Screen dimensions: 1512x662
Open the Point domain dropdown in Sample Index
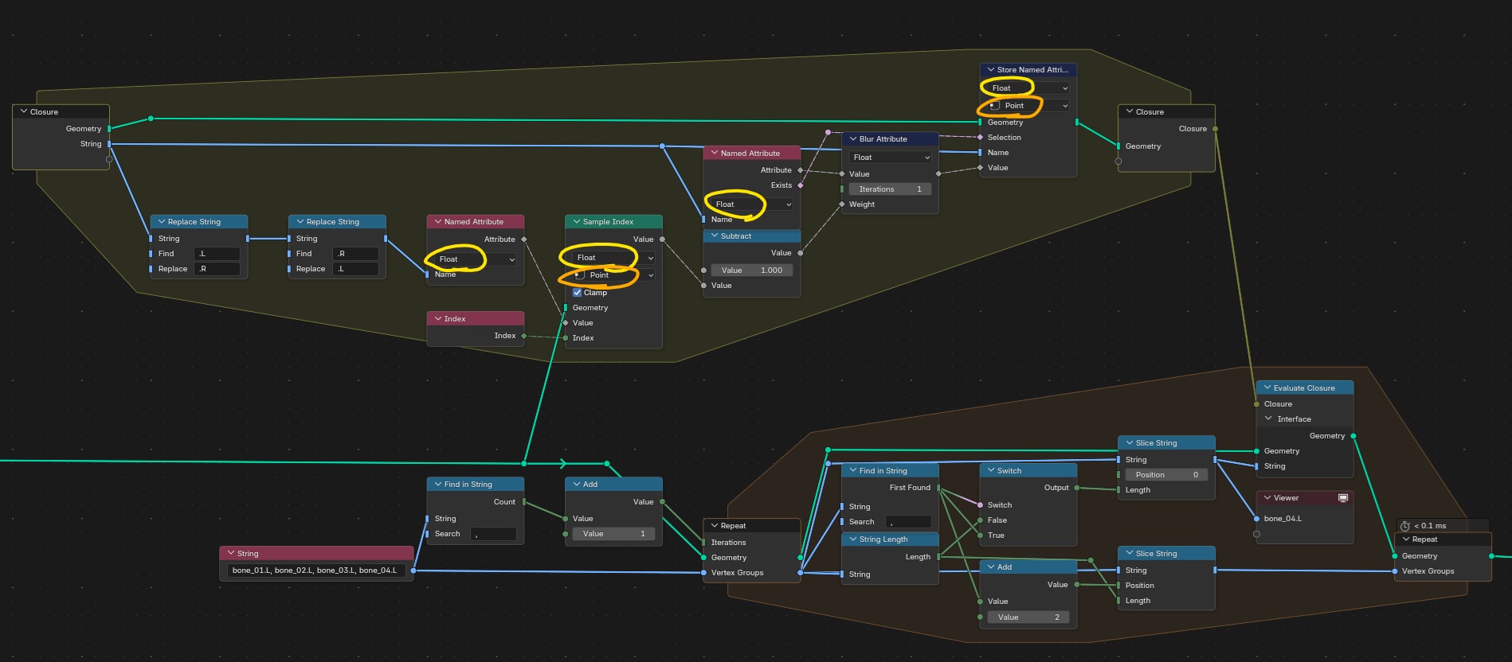pos(613,275)
